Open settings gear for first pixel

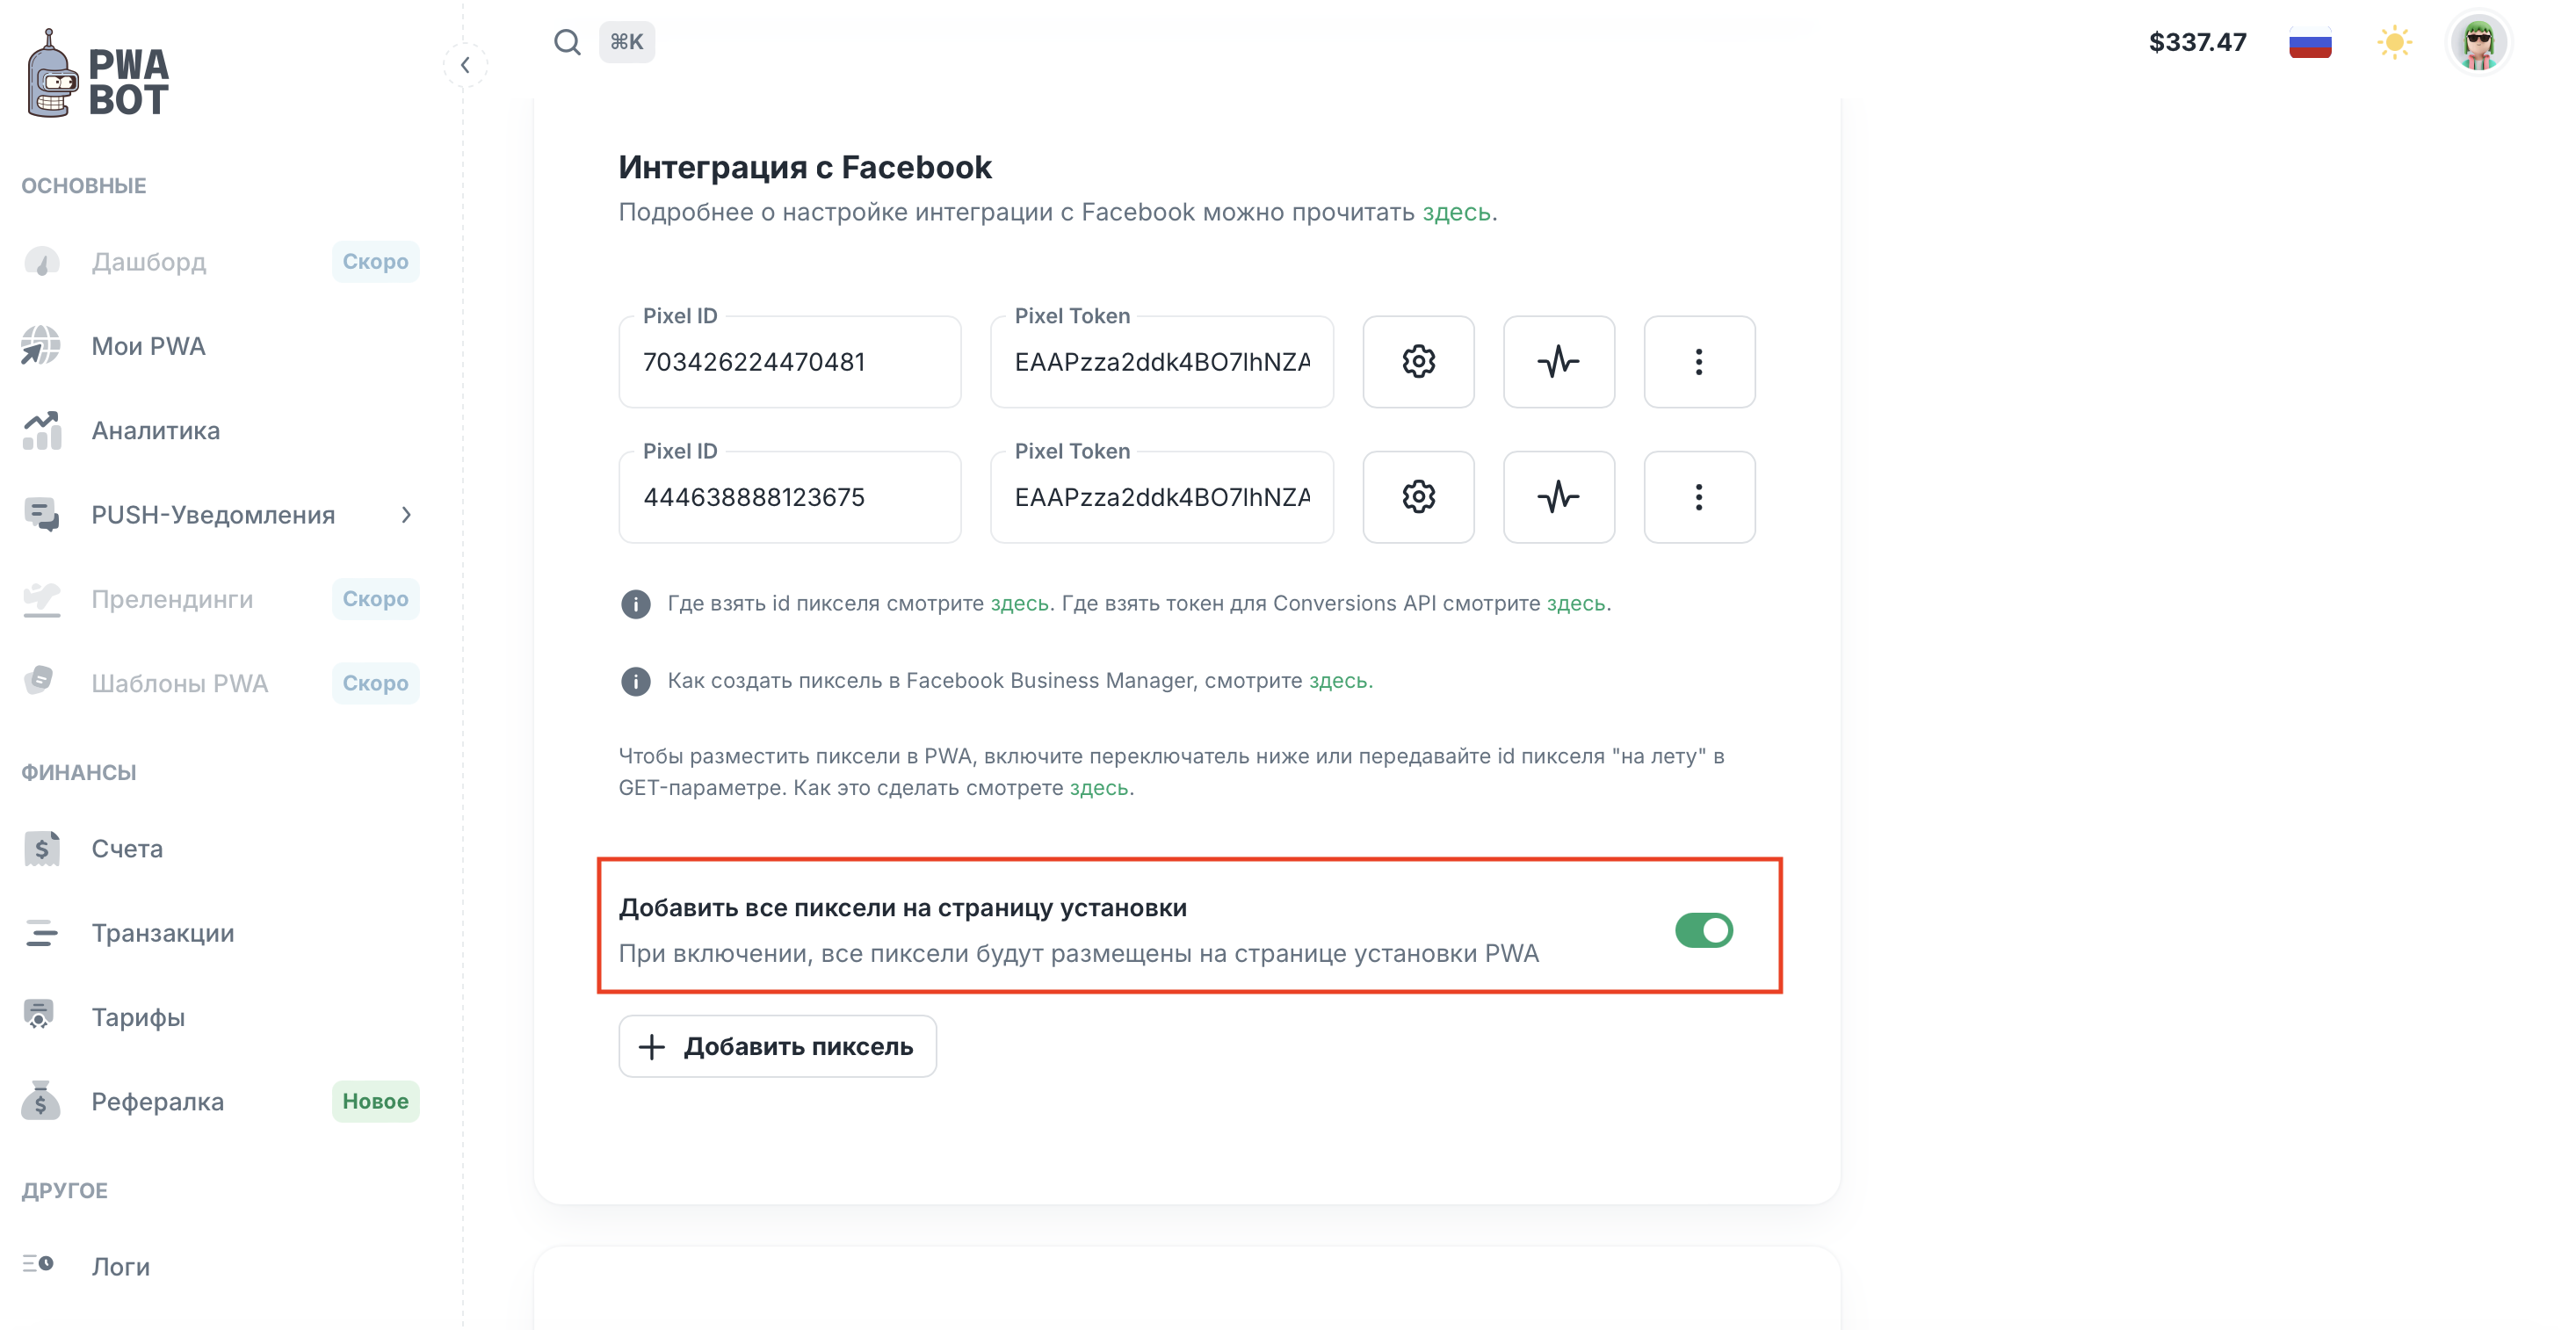[x=1418, y=362]
